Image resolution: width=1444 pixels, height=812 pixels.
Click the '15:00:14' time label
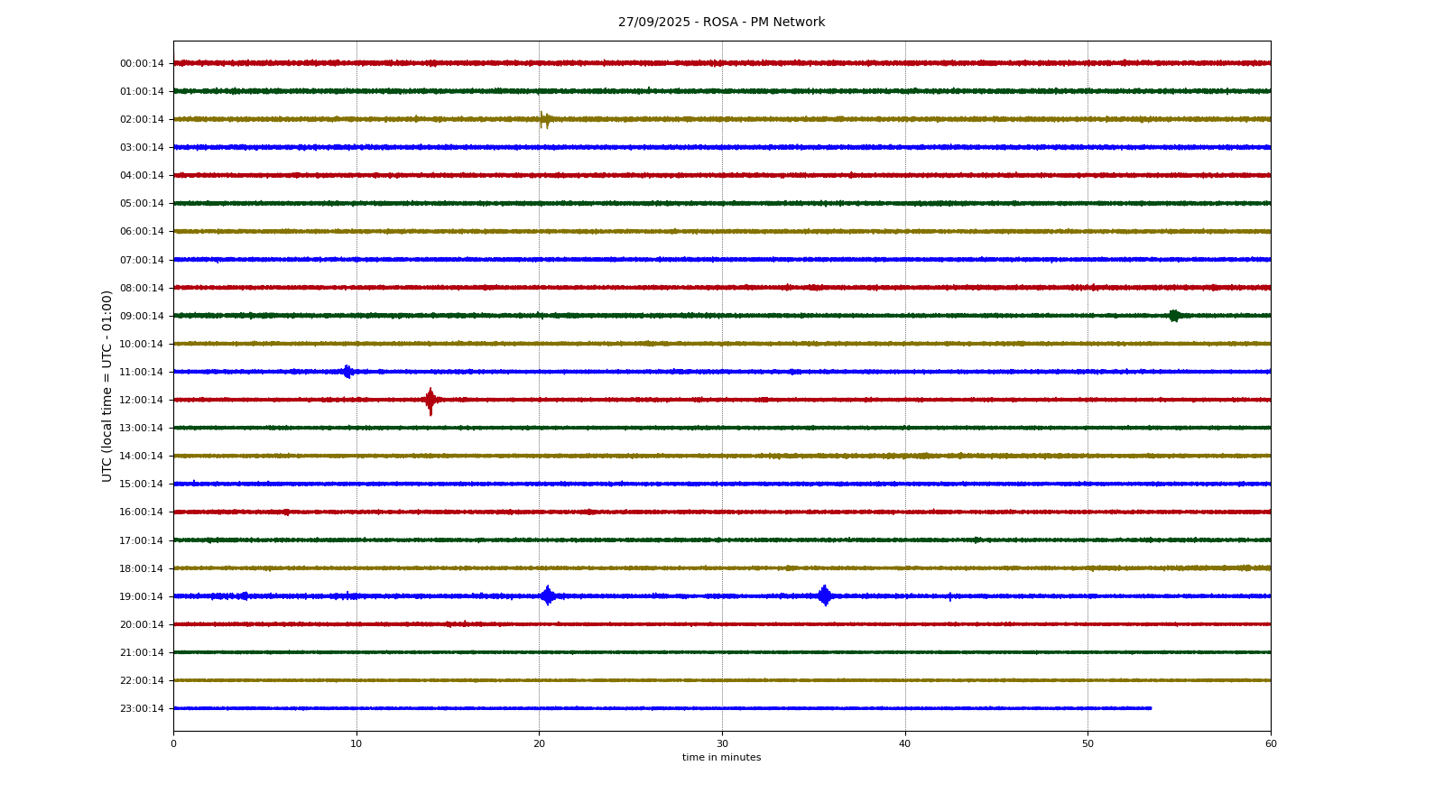pos(142,484)
